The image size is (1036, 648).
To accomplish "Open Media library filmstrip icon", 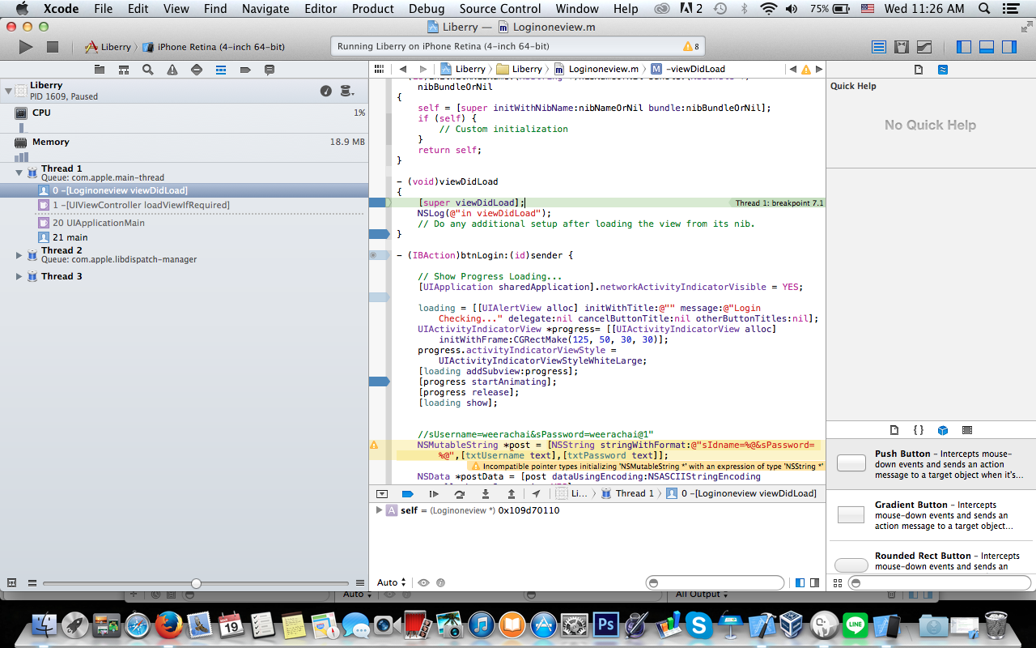I will 967,430.
